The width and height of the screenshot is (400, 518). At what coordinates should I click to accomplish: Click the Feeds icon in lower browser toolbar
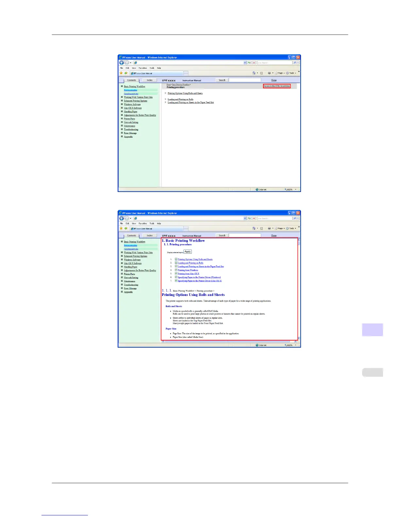point(261,229)
